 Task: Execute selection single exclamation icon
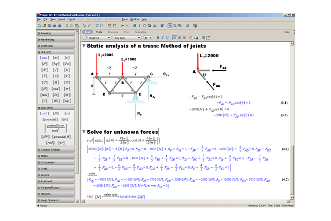click(140, 25)
